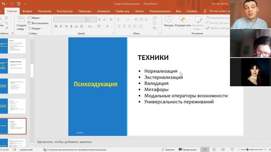Align text right in paragraph group
The width and height of the screenshot is (271, 152).
click(130, 26)
